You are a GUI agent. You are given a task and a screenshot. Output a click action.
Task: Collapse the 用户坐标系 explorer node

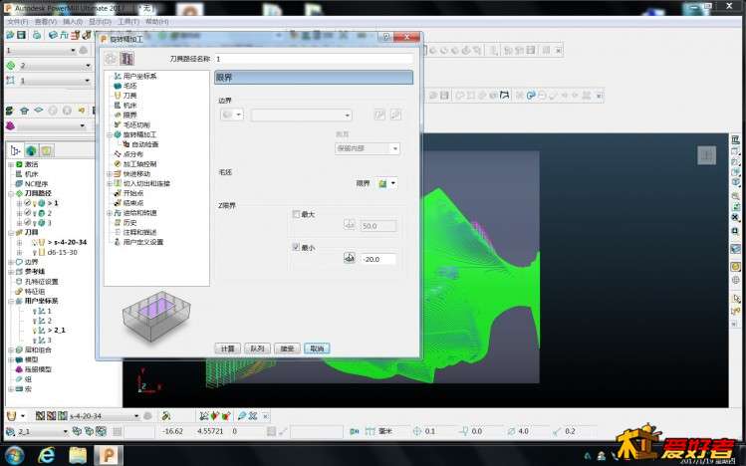tap(11, 301)
